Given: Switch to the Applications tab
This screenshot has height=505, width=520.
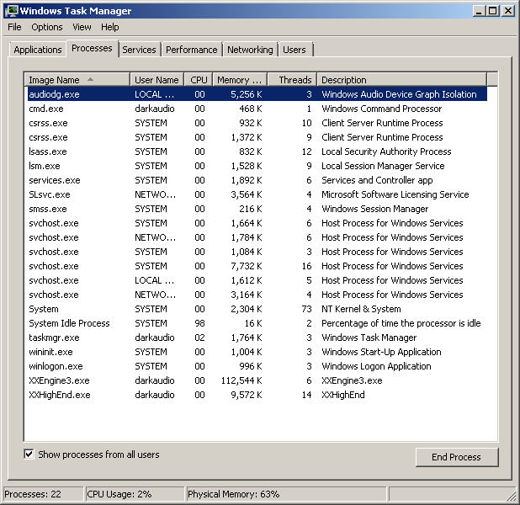Looking at the screenshot, I should (x=38, y=50).
